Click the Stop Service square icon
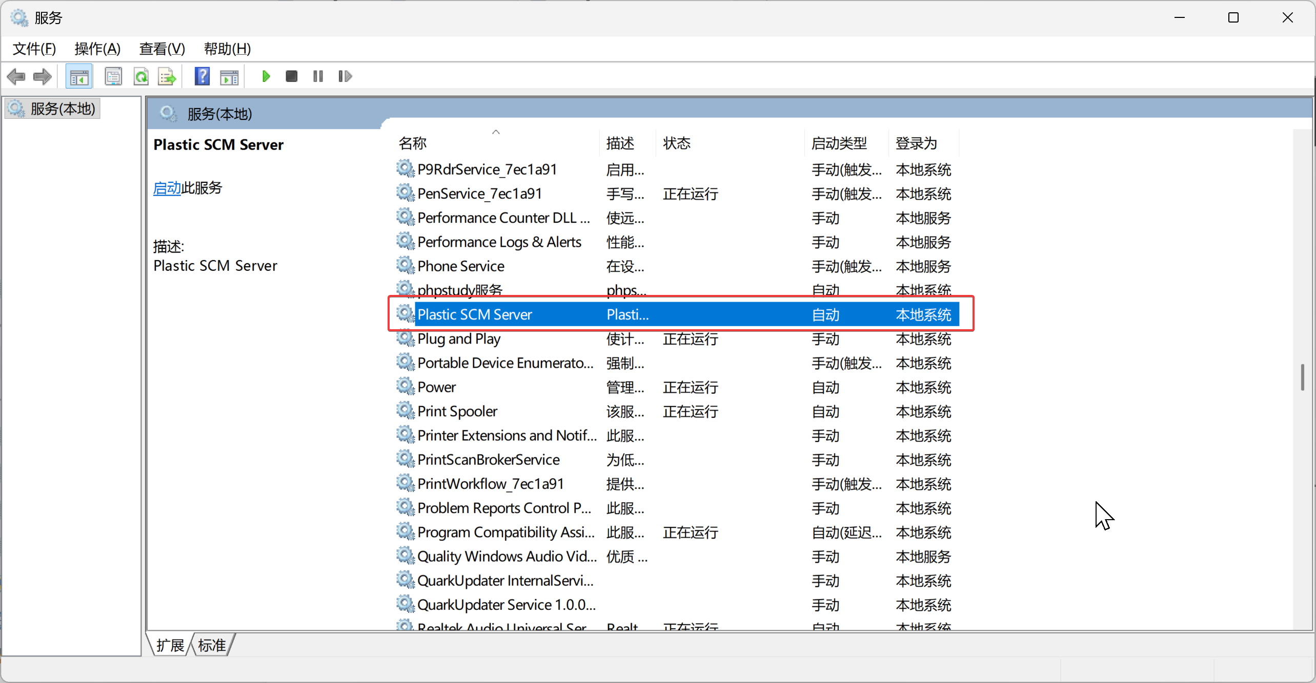Screen dimensions: 1316x683 tap(292, 77)
